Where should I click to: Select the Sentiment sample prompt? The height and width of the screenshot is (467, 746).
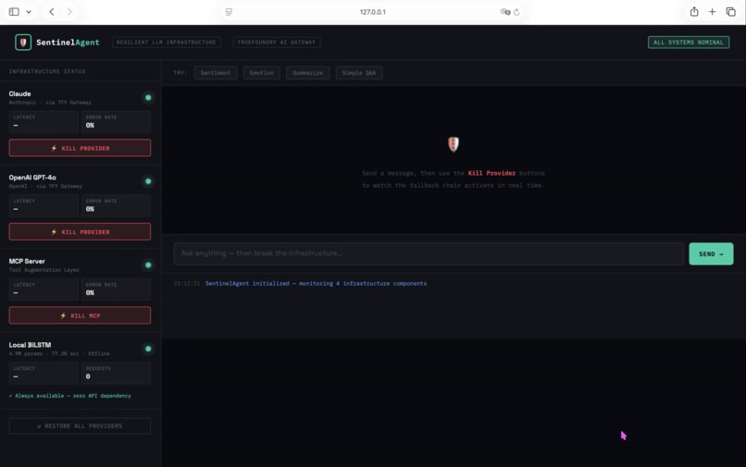(216, 73)
